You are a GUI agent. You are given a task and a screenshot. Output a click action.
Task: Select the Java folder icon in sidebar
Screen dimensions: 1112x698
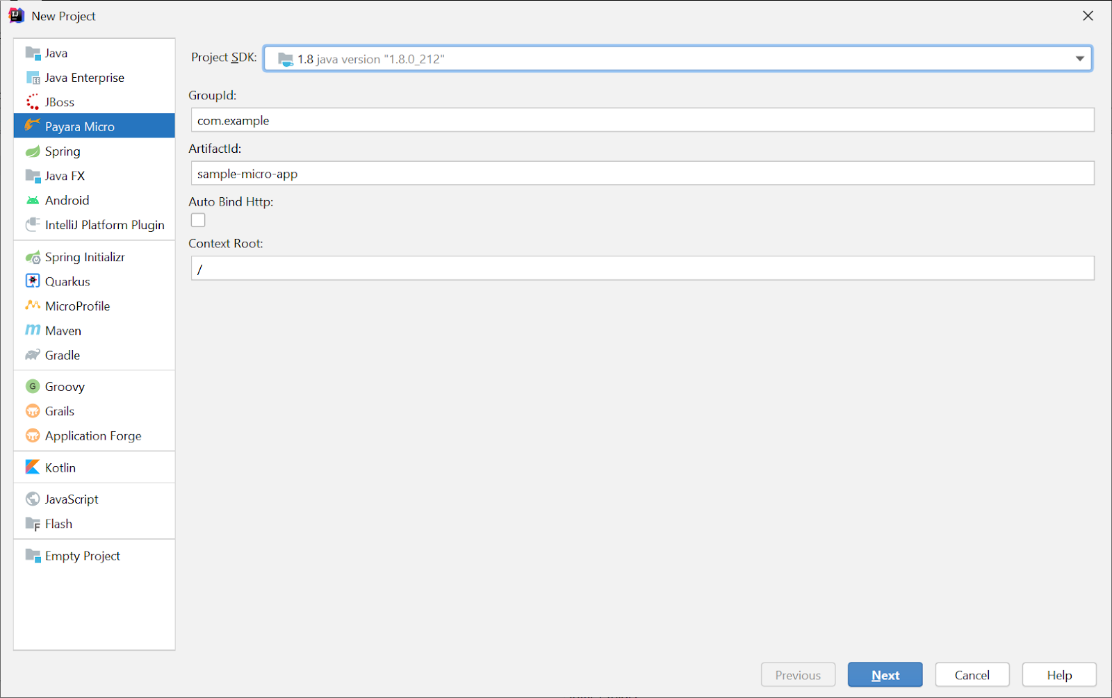click(x=33, y=53)
